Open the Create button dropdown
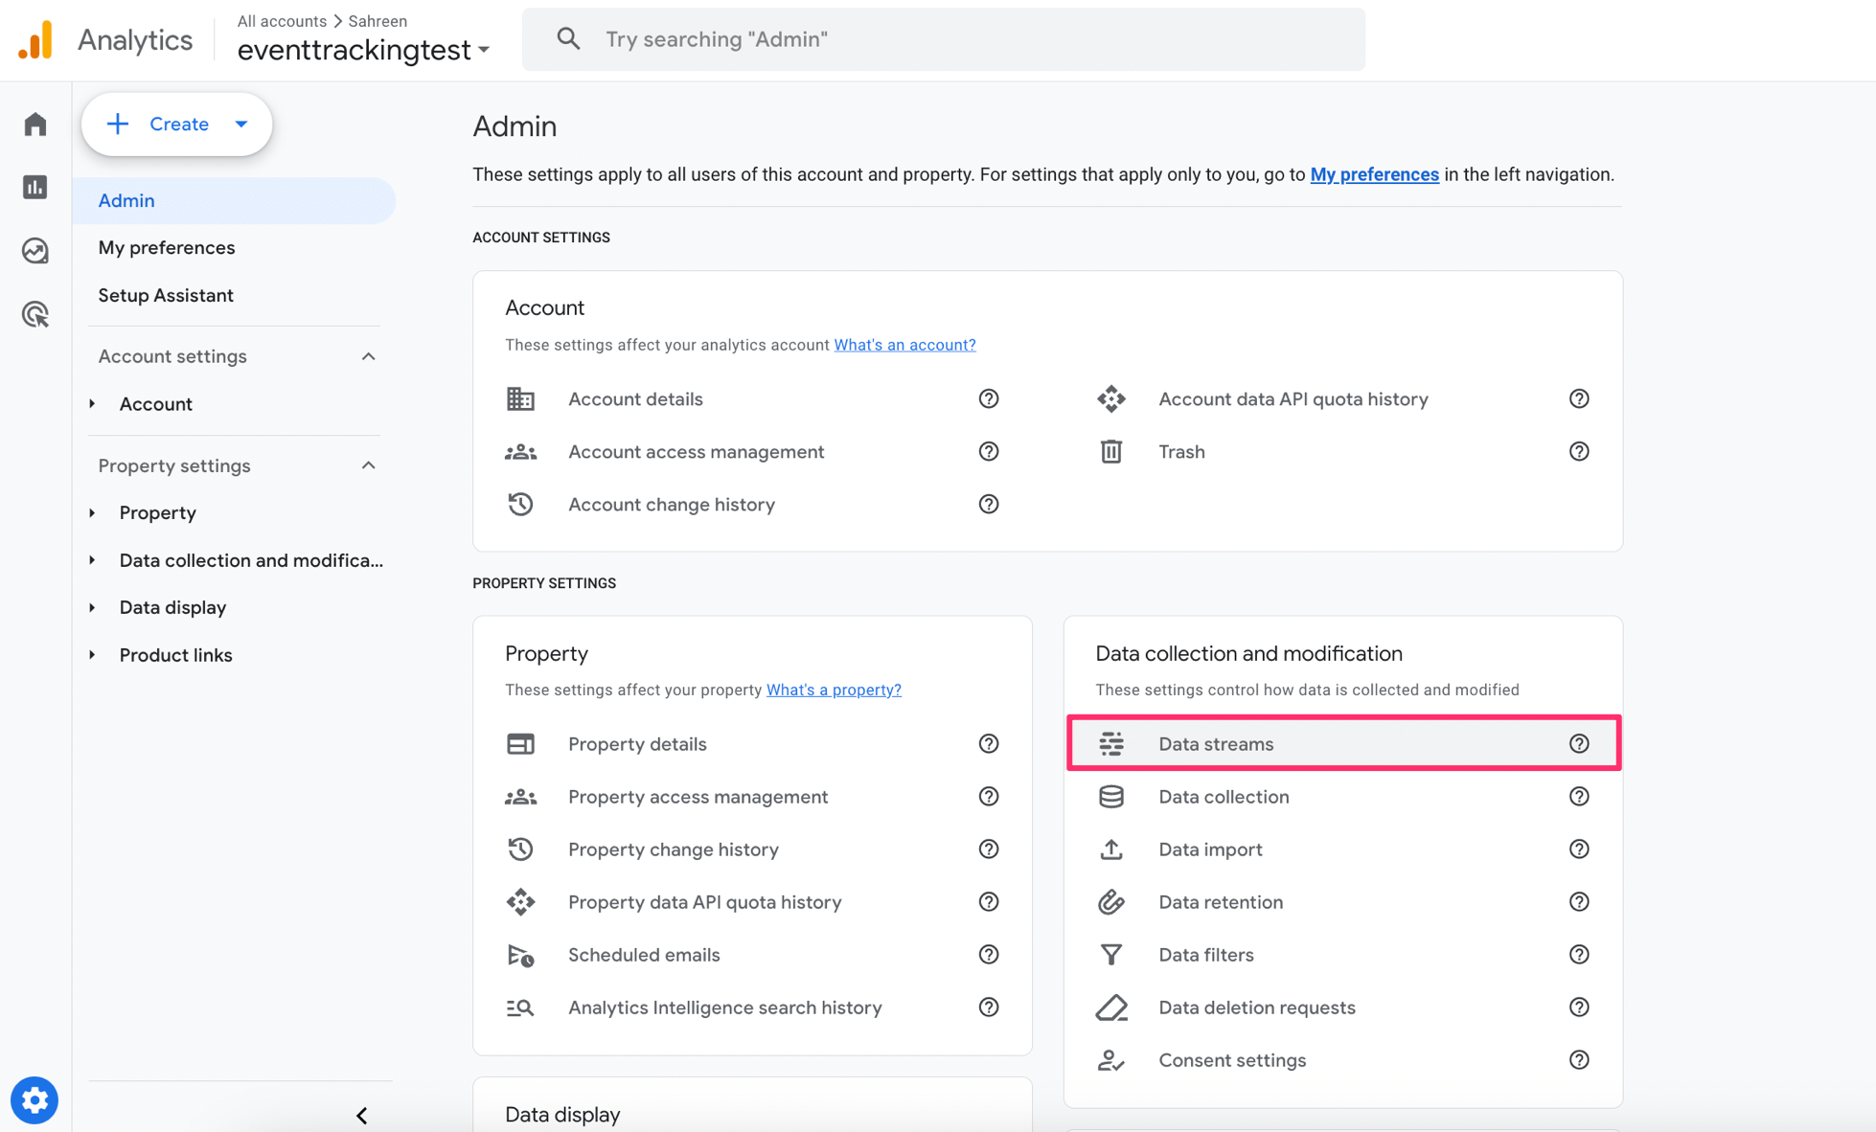 [x=241, y=124]
